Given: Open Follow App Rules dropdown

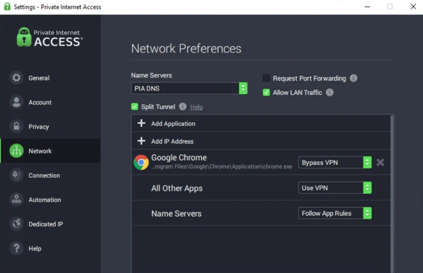Looking at the screenshot, I should click(x=335, y=213).
